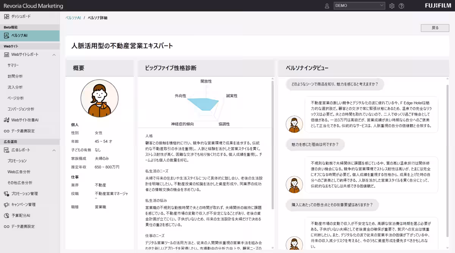Open プロモーション管理 using its gear icon
This screenshot has width=455, height=253.
coord(6,193)
